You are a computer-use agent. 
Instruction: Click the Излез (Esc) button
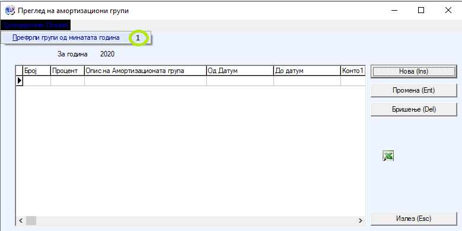414,219
